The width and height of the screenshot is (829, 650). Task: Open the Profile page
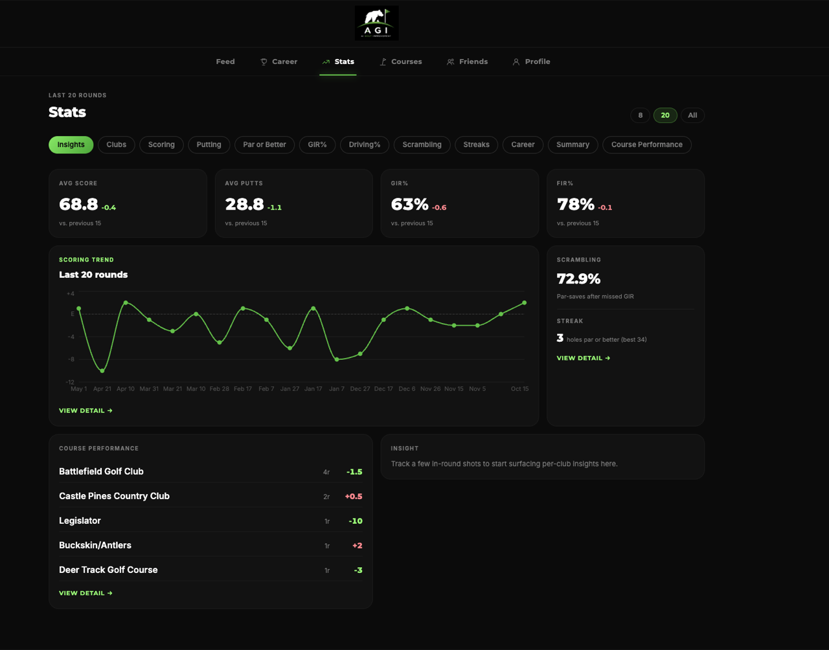[x=531, y=62]
